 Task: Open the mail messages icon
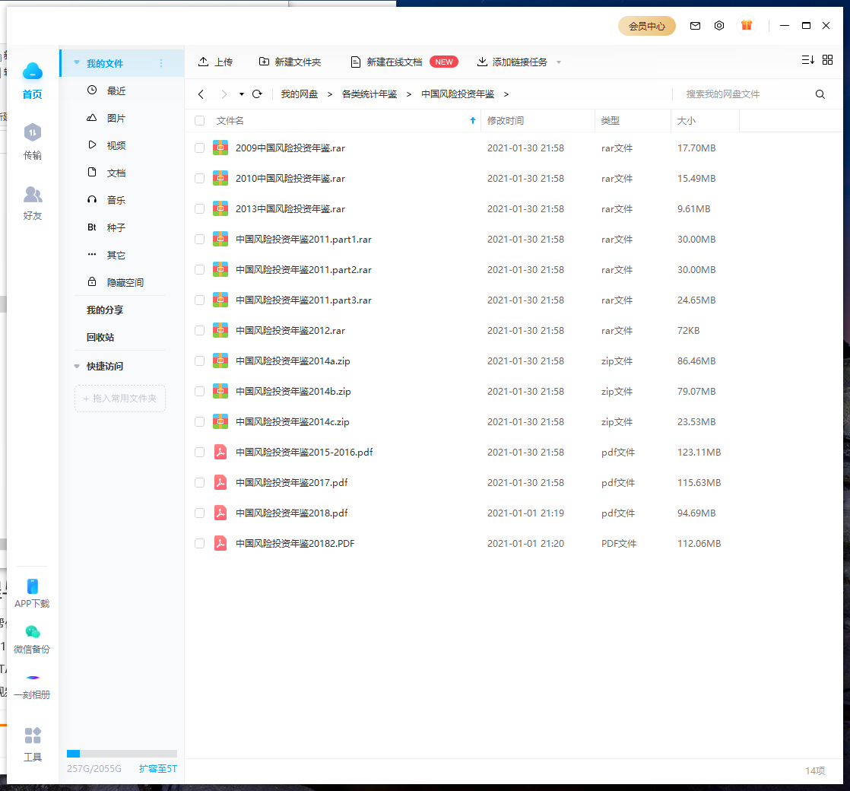tap(695, 26)
